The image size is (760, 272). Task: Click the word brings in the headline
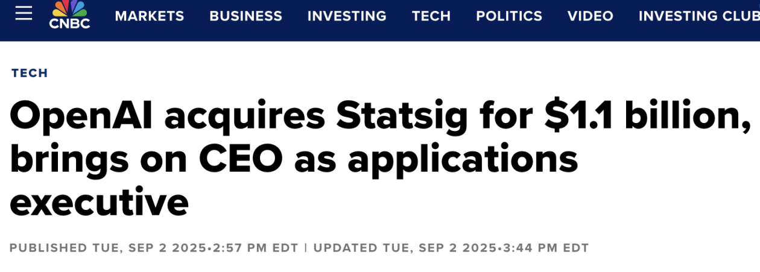click(69, 159)
